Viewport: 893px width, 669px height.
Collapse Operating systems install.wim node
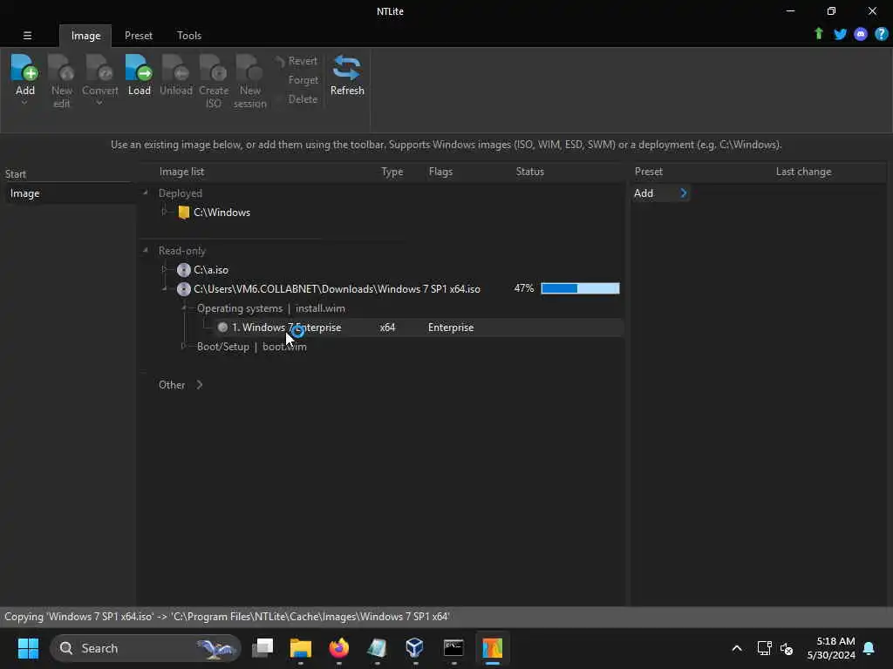[x=184, y=307]
